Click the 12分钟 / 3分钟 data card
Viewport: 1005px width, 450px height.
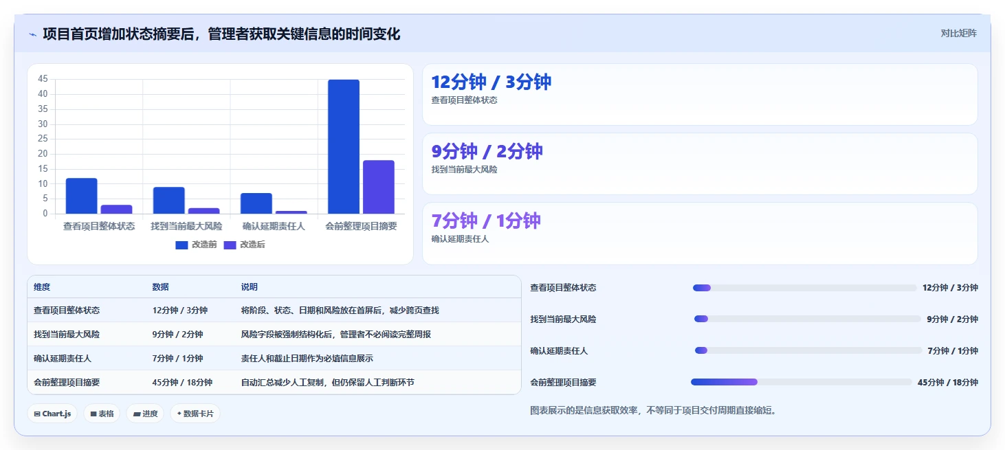(700, 95)
